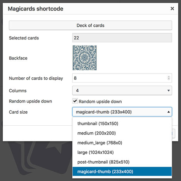Click the Magicards shortcode dialog title

coord(35,9)
